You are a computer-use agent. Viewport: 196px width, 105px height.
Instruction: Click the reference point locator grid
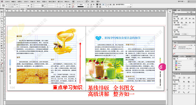tap(3, 6)
